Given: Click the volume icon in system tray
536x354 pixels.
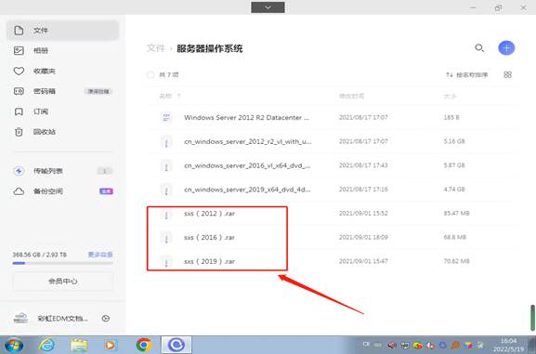Looking at the screenshot, I should (392, 346).
